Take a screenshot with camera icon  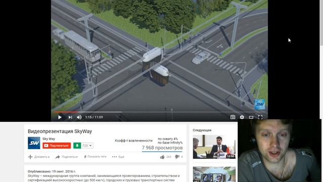point(233,117)
